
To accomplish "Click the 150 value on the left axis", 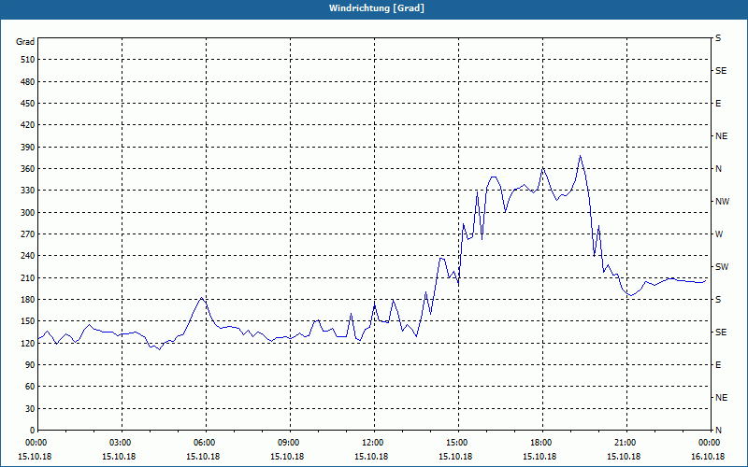I will click(28, 321).
